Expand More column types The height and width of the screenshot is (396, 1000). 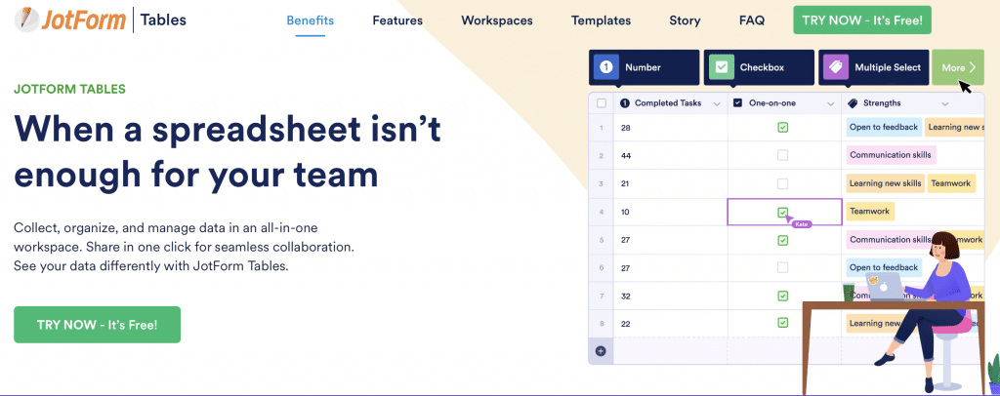[958, 67]
